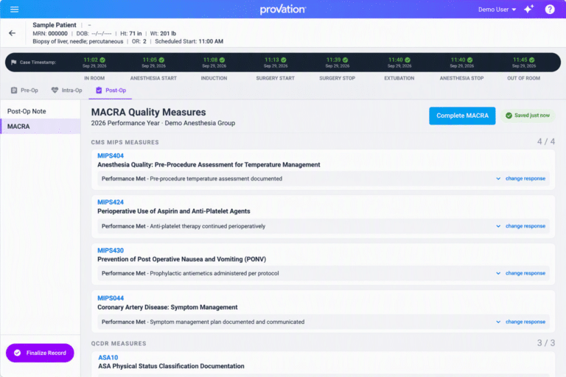Click the 3 / 3 QCDR completion count

(x=546, y=342)
